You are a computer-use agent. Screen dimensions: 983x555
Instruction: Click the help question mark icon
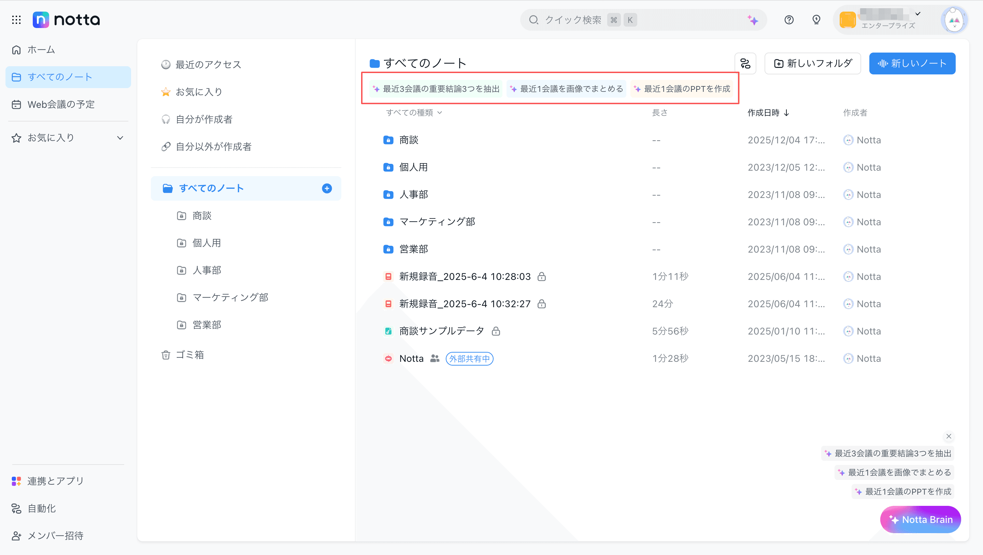(x=789, y=20)
